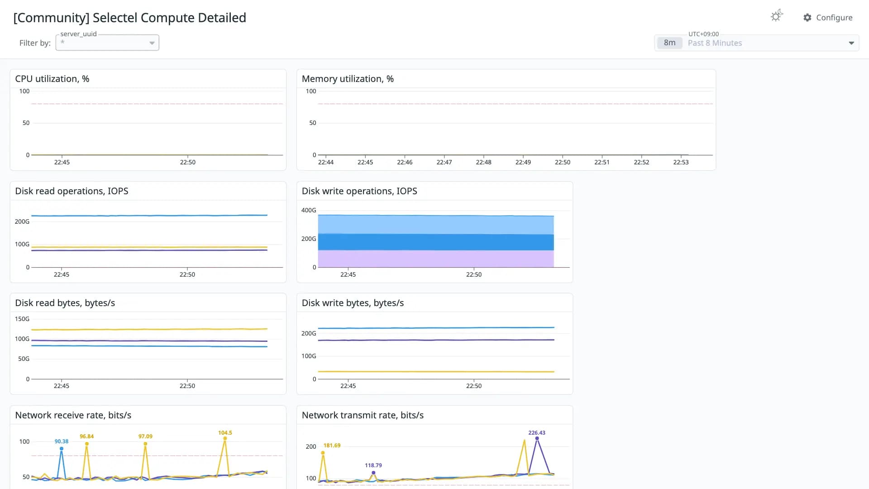This screenshot has width=869, height=489.
Task: Click the Configure gear icon
Action: [807, 18]
